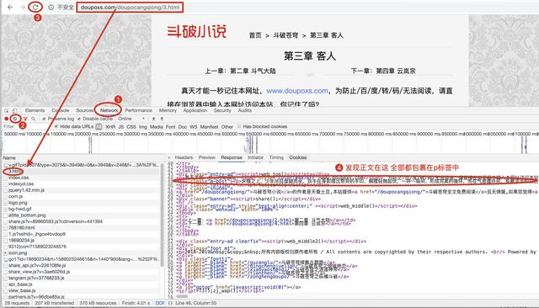539x308 pixels.
Task: Filter requests by Font
Action: (170, 127)
